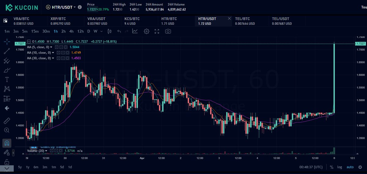Select the arrow marker icon tool
The image size is (367, 174).
coord(7,108)
